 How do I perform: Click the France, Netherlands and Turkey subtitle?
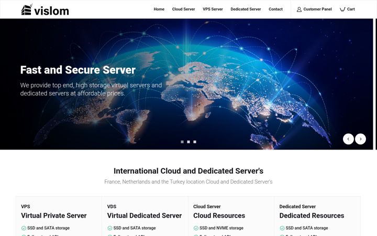188,181
